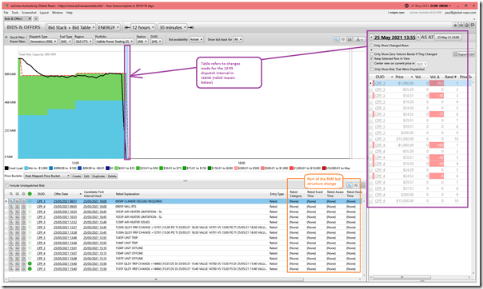Click the star favourite icon in top-right toolbar
Image resolution: width=483 pixels, height=289 pixels.
(x=455, y=26)
